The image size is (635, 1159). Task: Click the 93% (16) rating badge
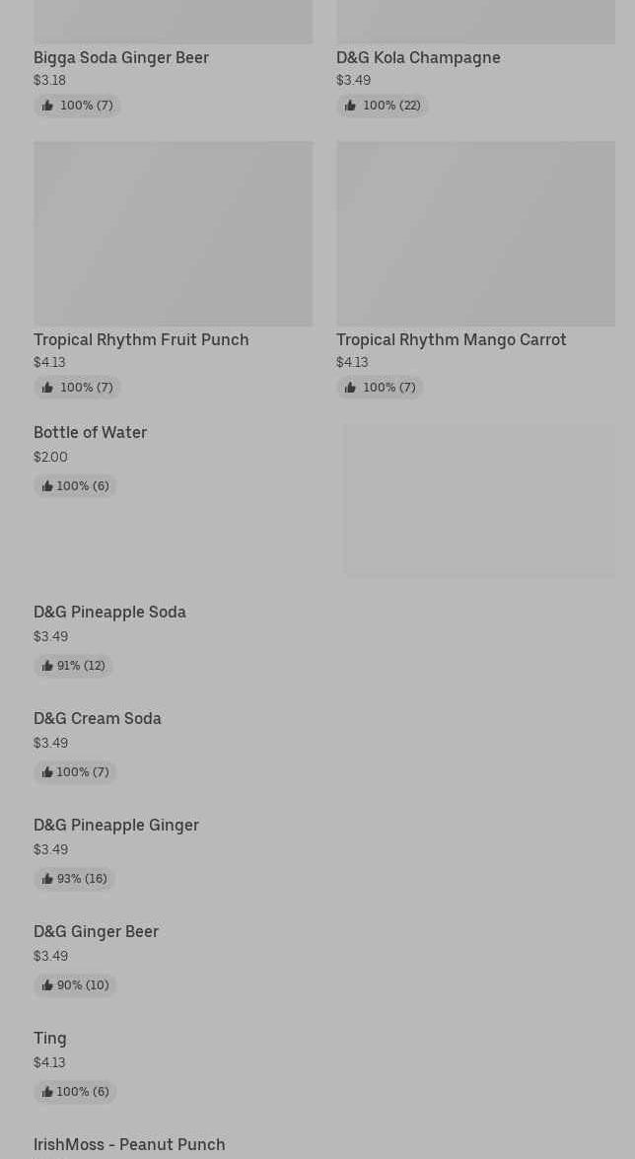pyautogui.click(x=75, y=879)
